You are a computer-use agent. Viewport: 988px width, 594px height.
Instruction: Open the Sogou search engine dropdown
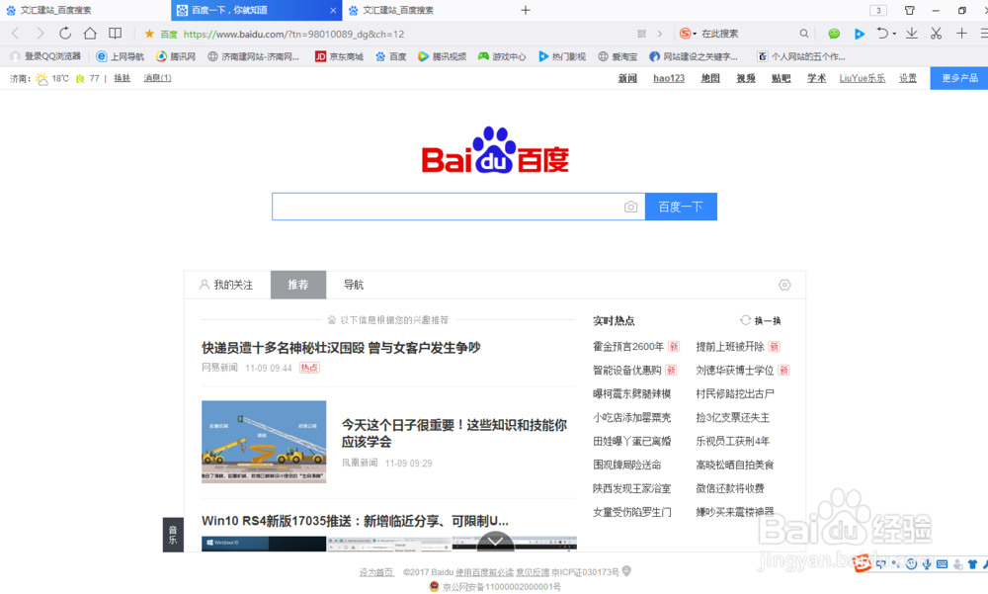[688, 34]
